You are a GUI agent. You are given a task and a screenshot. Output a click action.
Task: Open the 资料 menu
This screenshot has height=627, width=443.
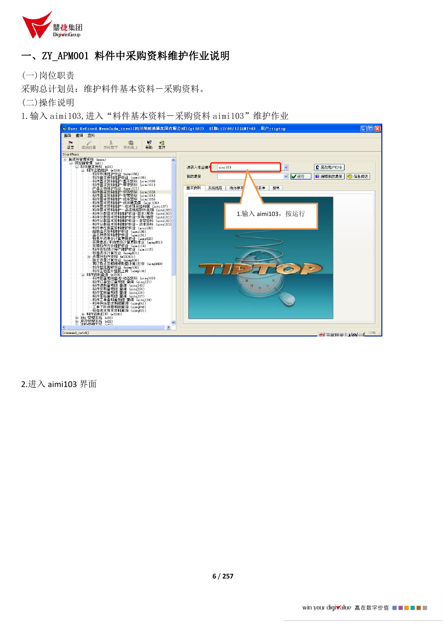pos(91,135)
